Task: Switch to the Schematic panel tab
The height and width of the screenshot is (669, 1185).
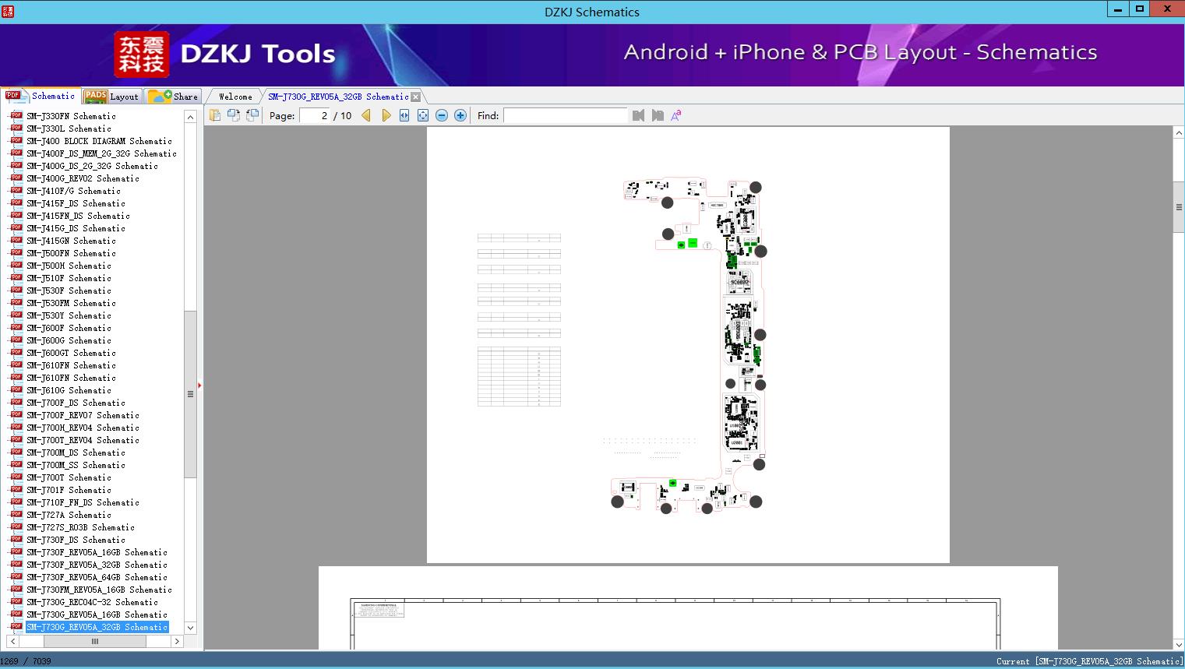Action: coord(41,96)
